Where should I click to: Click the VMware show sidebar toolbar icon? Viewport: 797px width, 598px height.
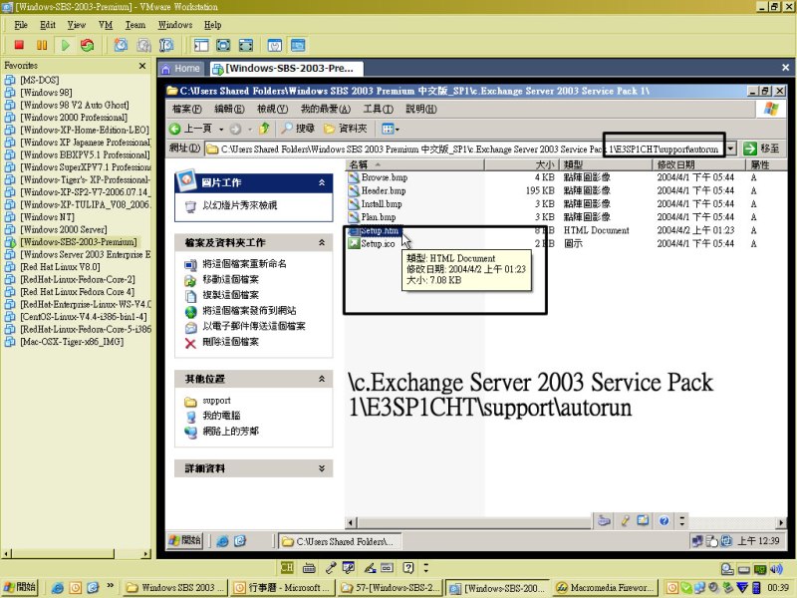point(201,45)
